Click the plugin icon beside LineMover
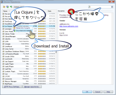 pyautogui.click(x=3, y=46)
